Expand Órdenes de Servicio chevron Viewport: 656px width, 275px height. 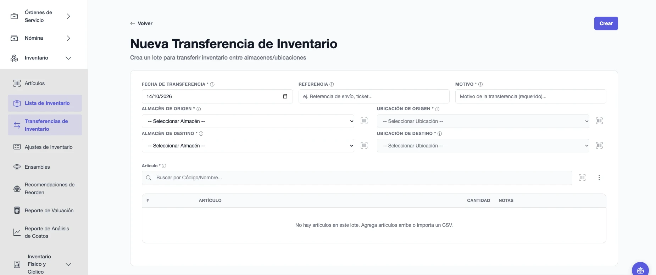(68, 16)
